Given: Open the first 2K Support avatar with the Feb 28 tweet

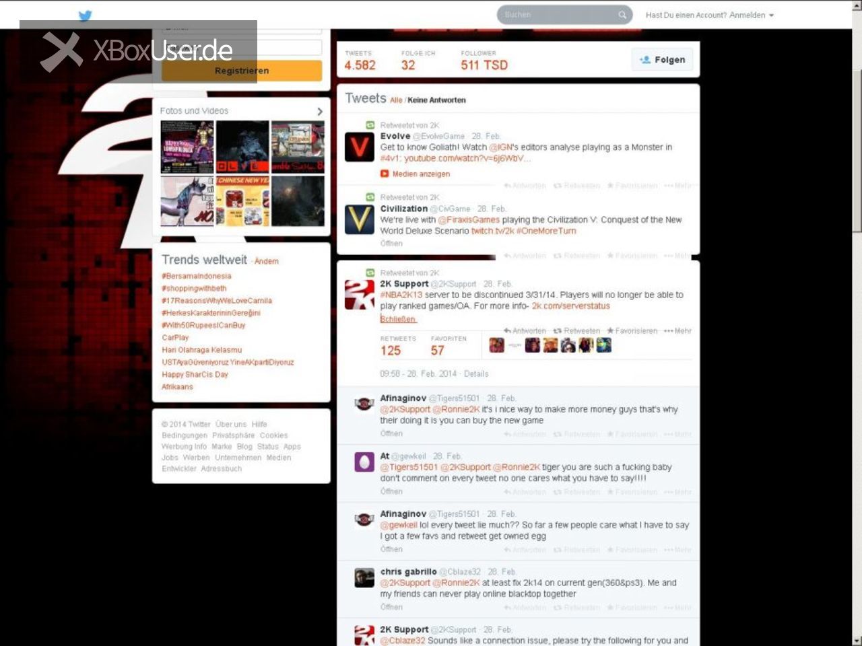Looking at the screenshot, I should click(x=360, y=295).
